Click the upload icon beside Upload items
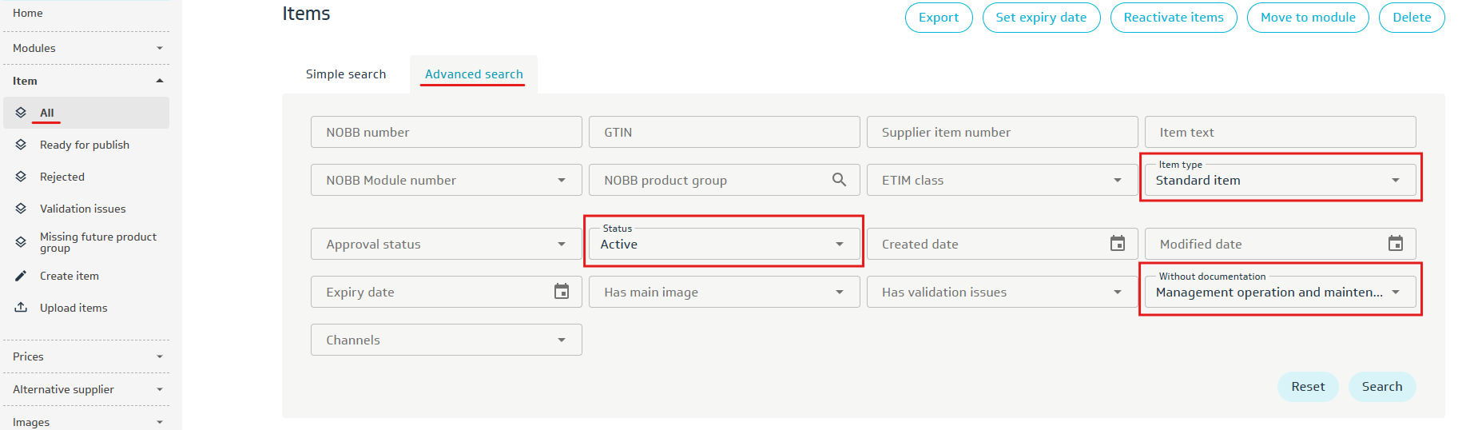The image size is (1458, 430). tap(22, 308)
